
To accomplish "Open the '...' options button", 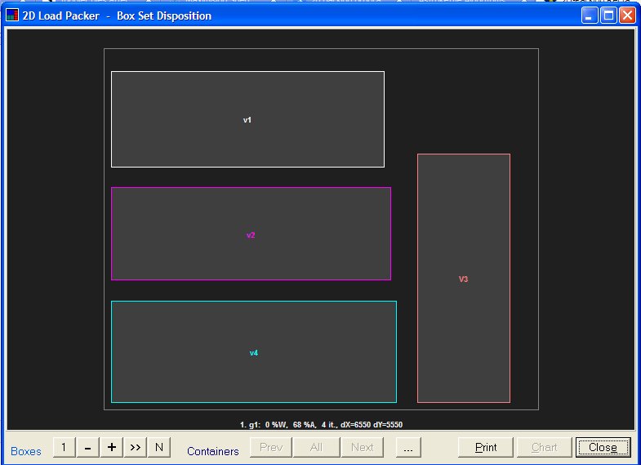I will [x=408, y=447].
